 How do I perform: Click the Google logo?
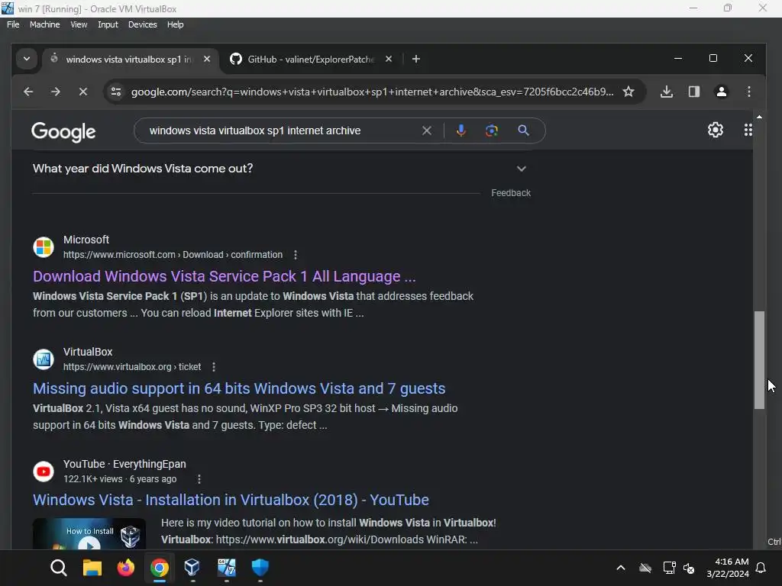[x=63, y=132]
